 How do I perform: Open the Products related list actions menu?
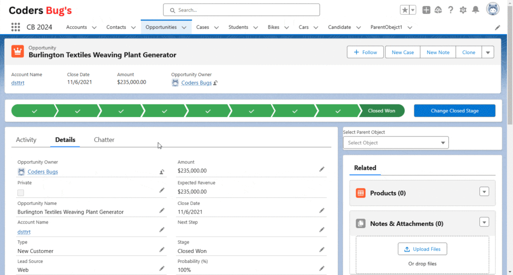point(484,191)
